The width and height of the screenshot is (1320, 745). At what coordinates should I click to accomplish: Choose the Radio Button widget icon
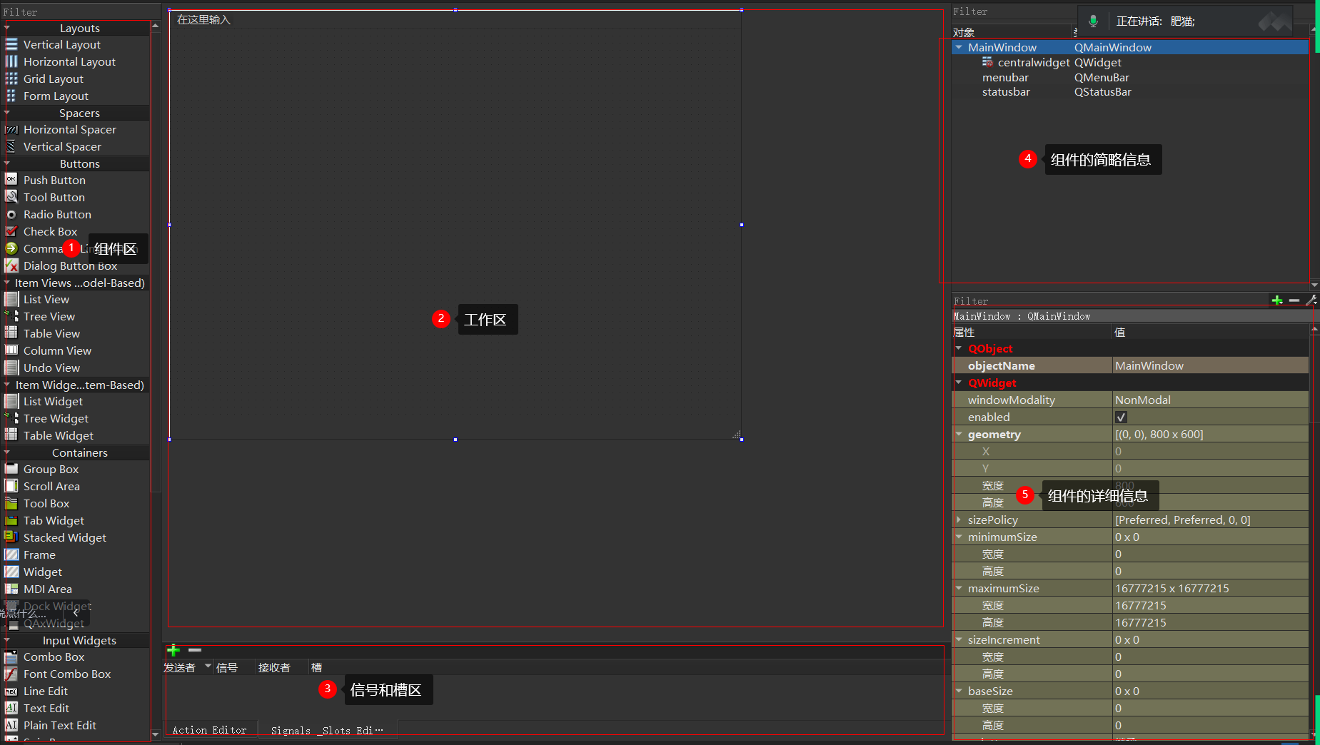click(11, 214)
